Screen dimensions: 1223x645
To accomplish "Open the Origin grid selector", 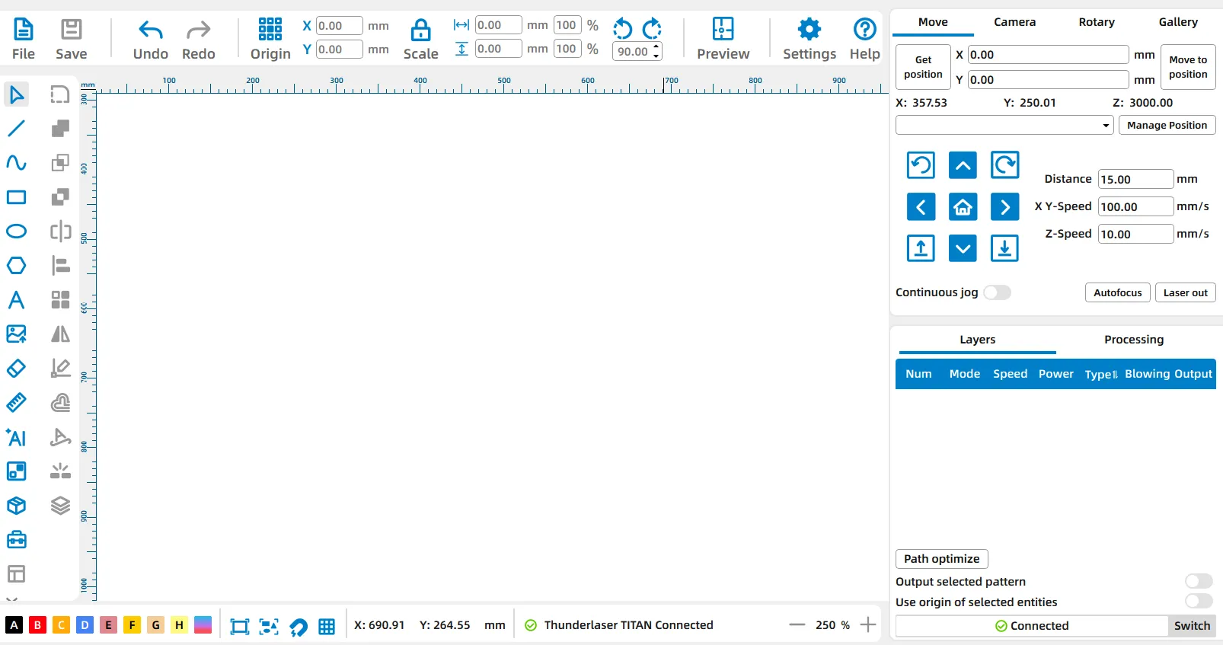I will coord(270,39).
